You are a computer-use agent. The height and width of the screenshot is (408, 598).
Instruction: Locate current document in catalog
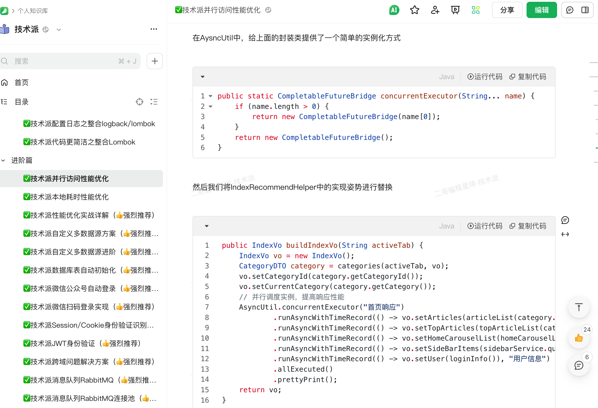[140, 102]
